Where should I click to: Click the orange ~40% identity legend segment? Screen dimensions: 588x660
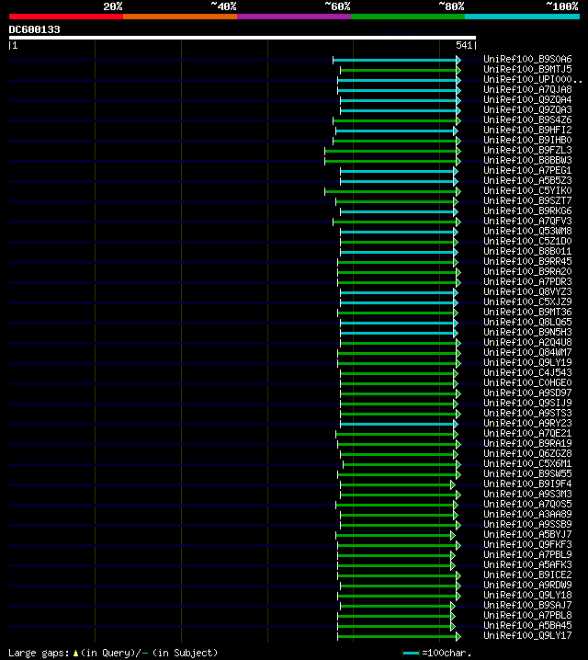pyautogui.click(x=180, y=17)
